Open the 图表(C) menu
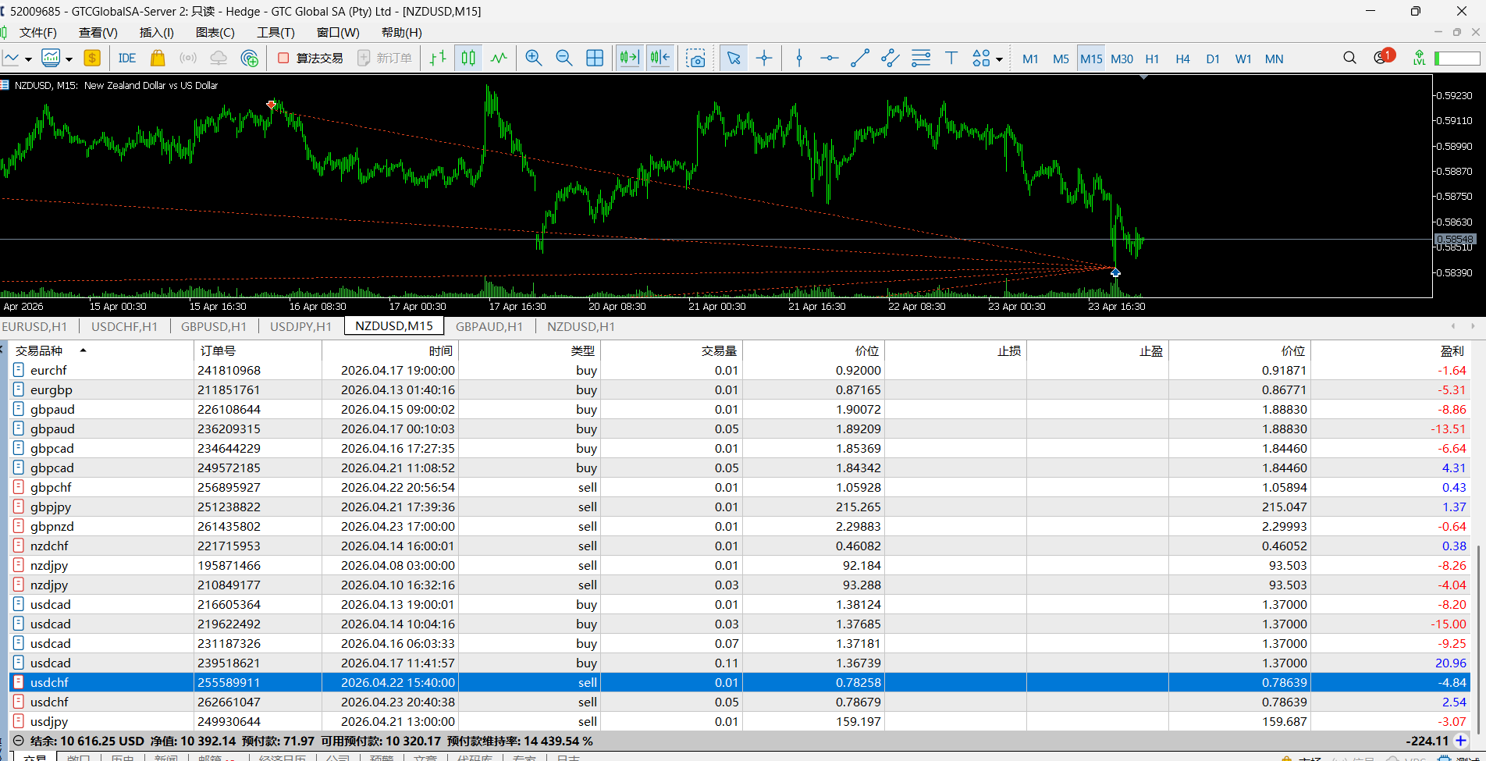This screenshot has width=1486, height=761. pyautogui.click(x=215, y=32)
